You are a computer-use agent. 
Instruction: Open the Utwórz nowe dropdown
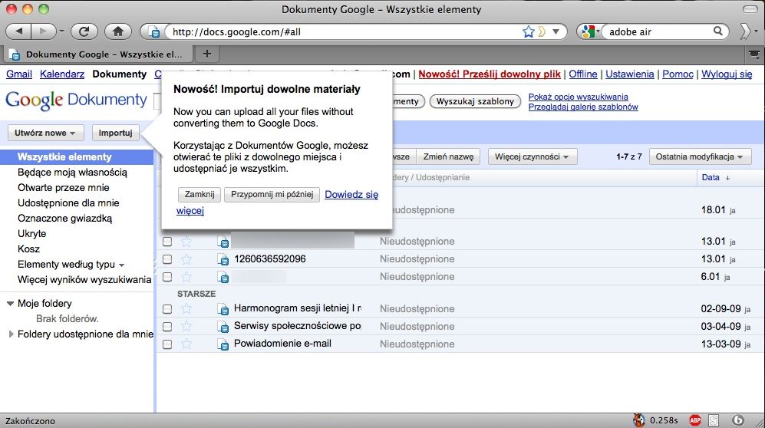pyautogui.click(x=45, y=133)
